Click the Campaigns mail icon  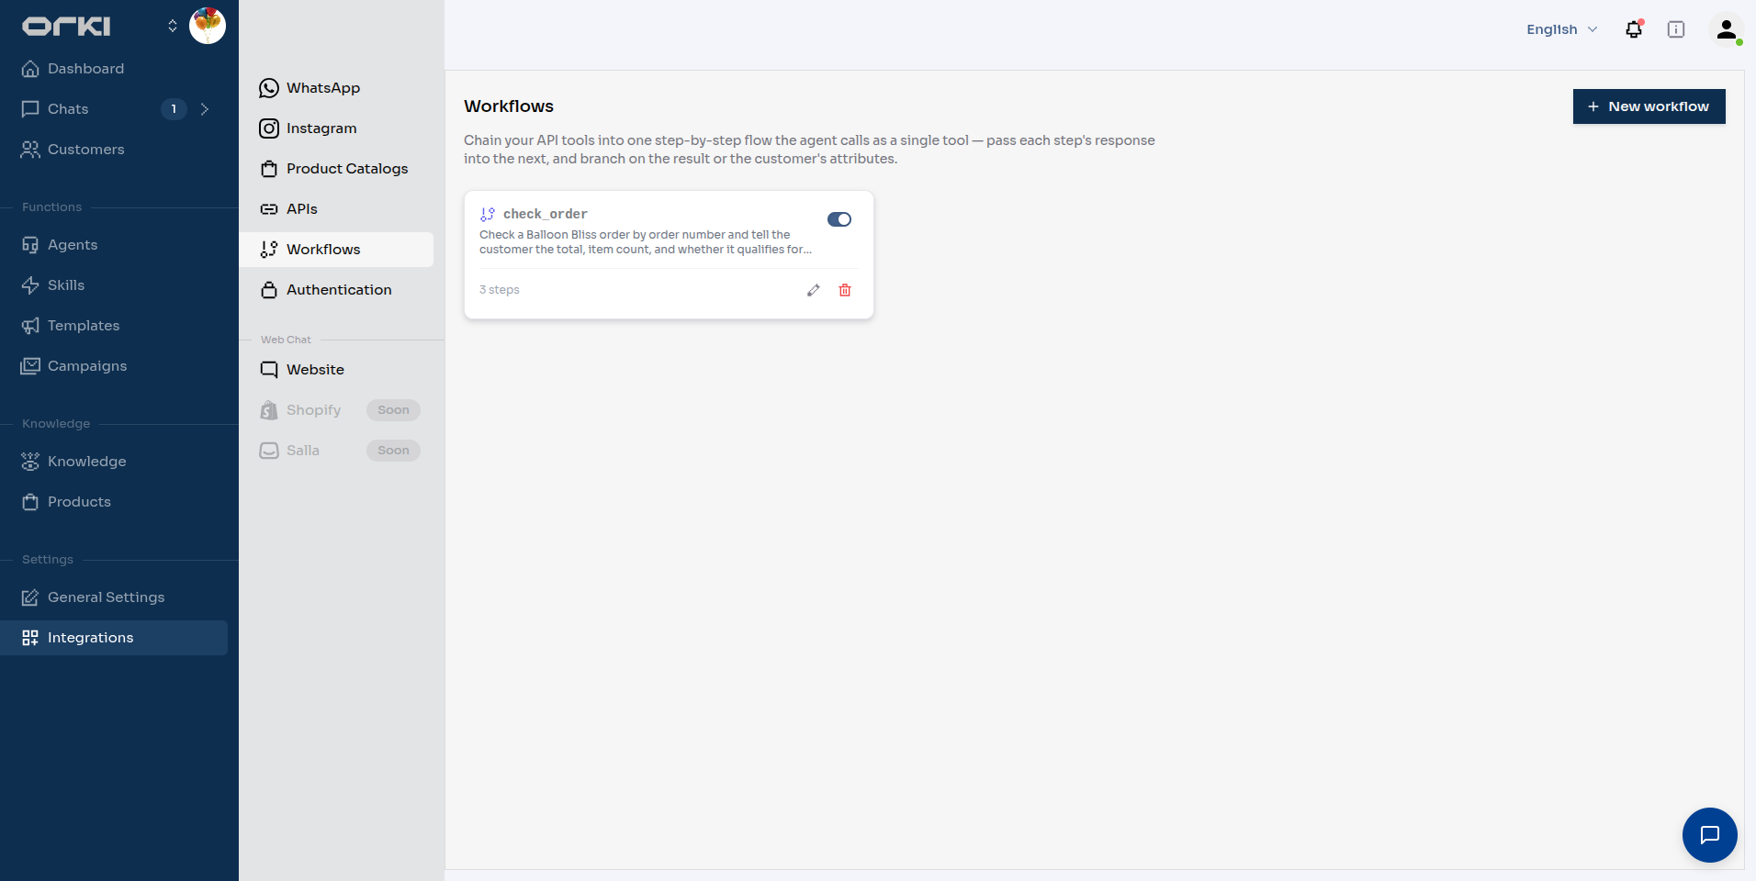[x=30, y=366]
